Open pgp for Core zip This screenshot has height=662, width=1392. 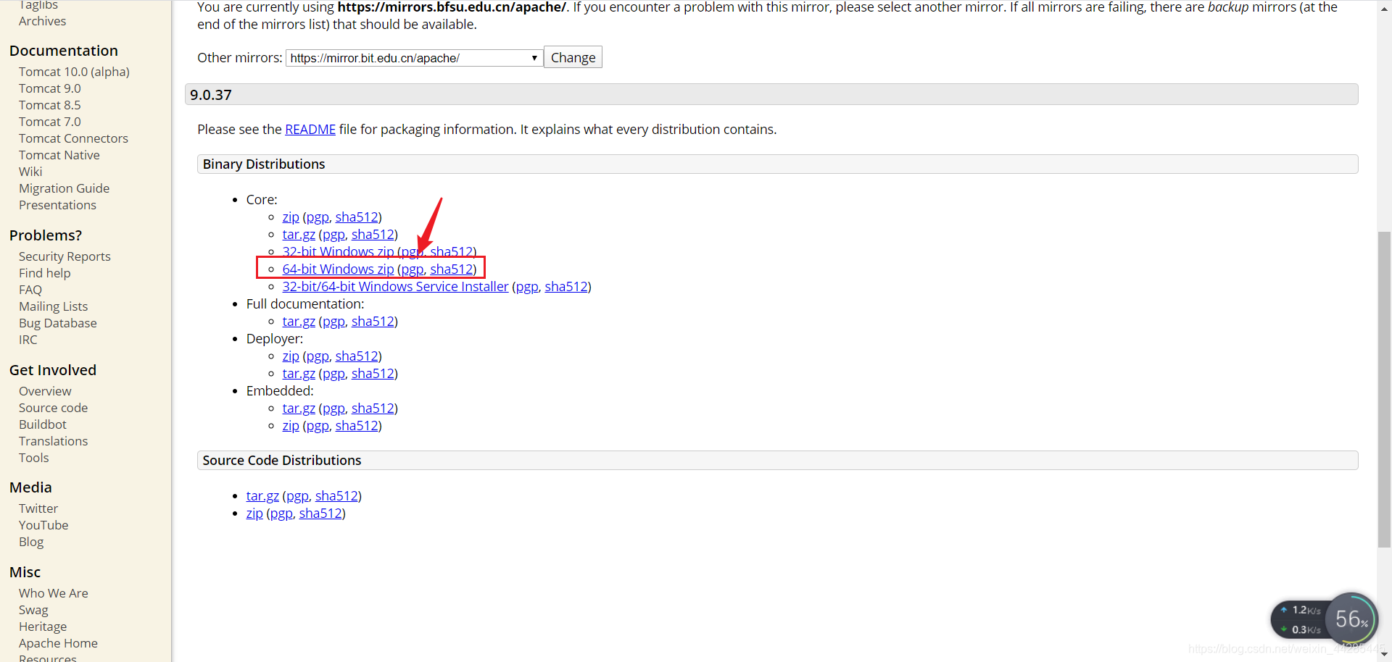[x=318, y=217]
